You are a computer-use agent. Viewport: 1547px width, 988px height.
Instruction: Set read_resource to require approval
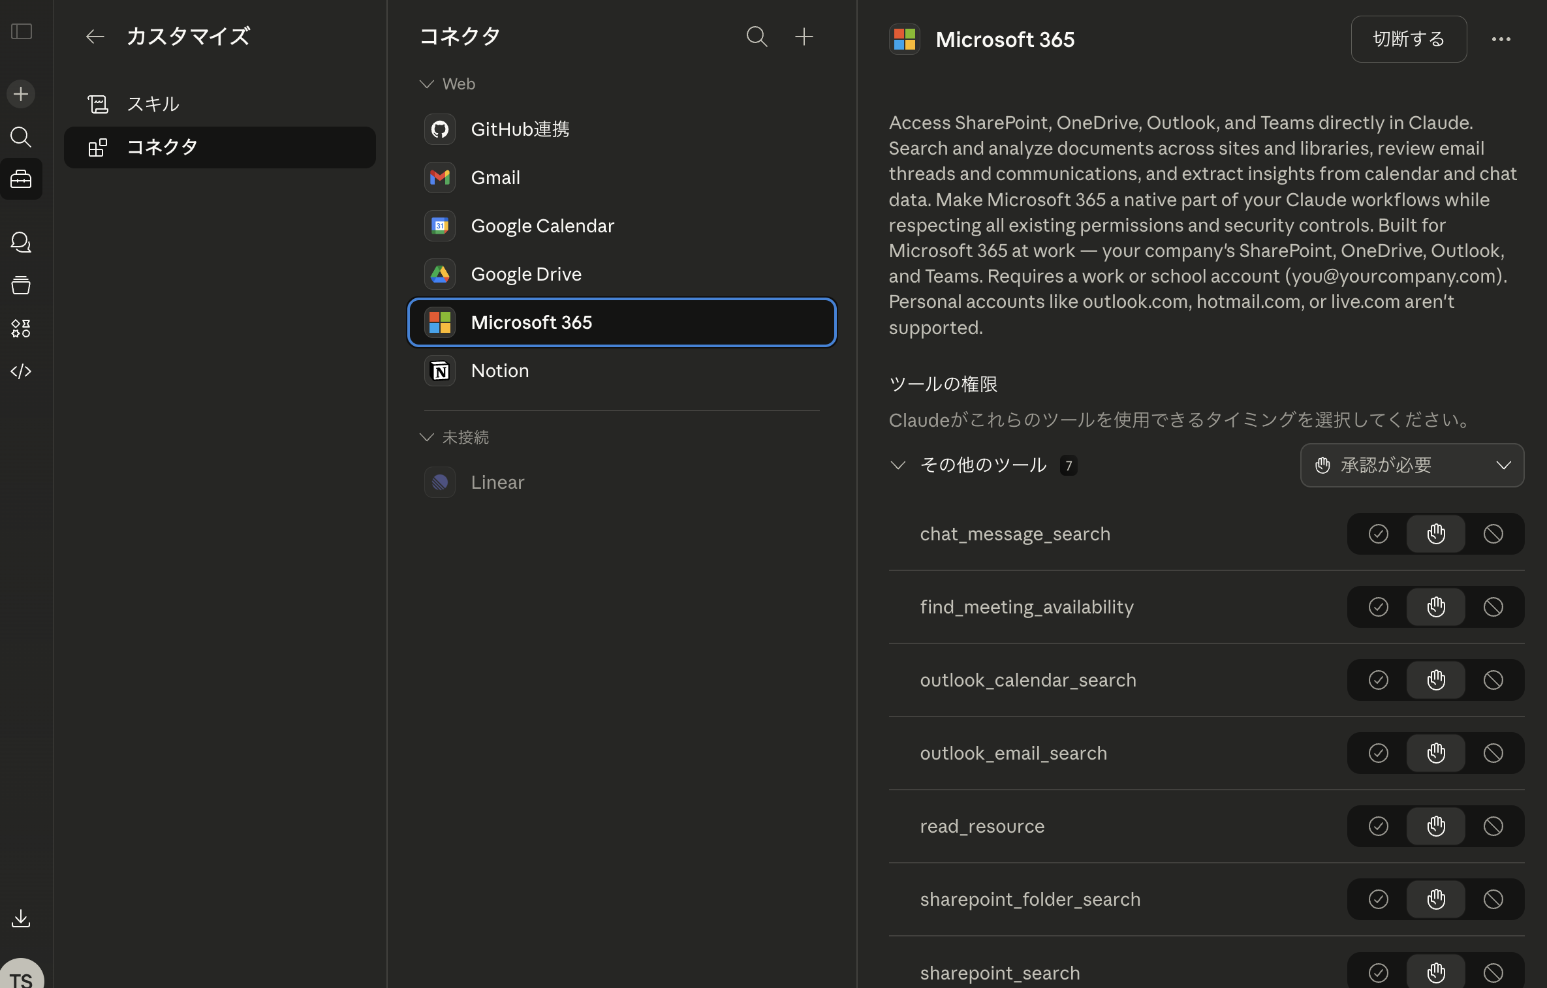pyautogui.click(x=1435, y=826)
